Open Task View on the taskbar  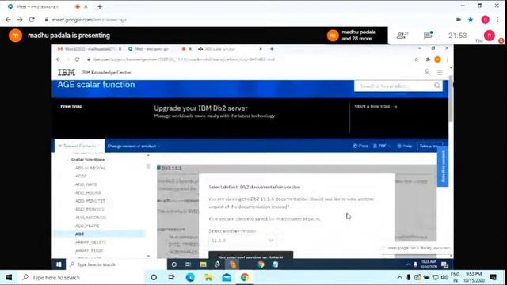click(x=172, y=278)
